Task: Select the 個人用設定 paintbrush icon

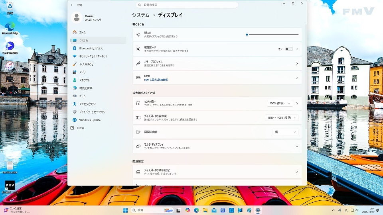Action: click(75, 64)
